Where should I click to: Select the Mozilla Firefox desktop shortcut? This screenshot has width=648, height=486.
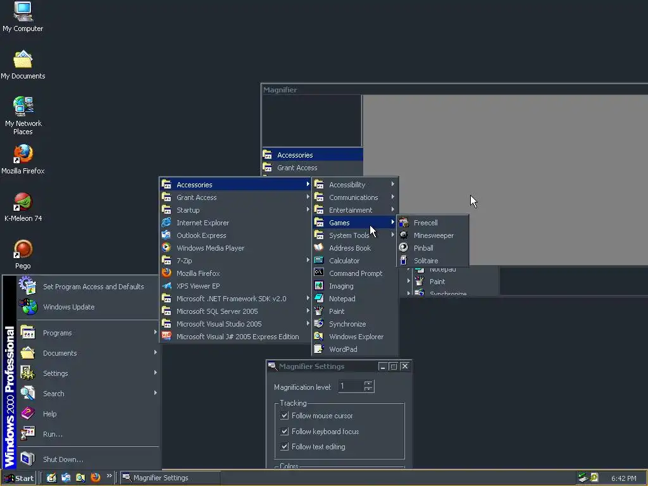coord(23,159)
